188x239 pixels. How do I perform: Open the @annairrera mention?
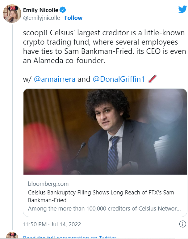tap(54, 79)
